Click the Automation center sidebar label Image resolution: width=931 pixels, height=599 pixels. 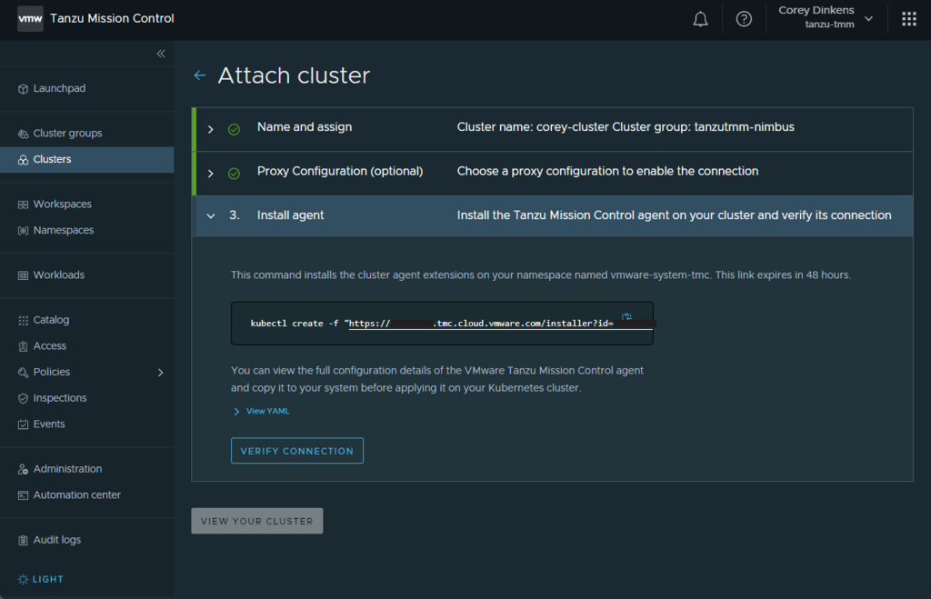pyautogui.click(x=76, y=494)
